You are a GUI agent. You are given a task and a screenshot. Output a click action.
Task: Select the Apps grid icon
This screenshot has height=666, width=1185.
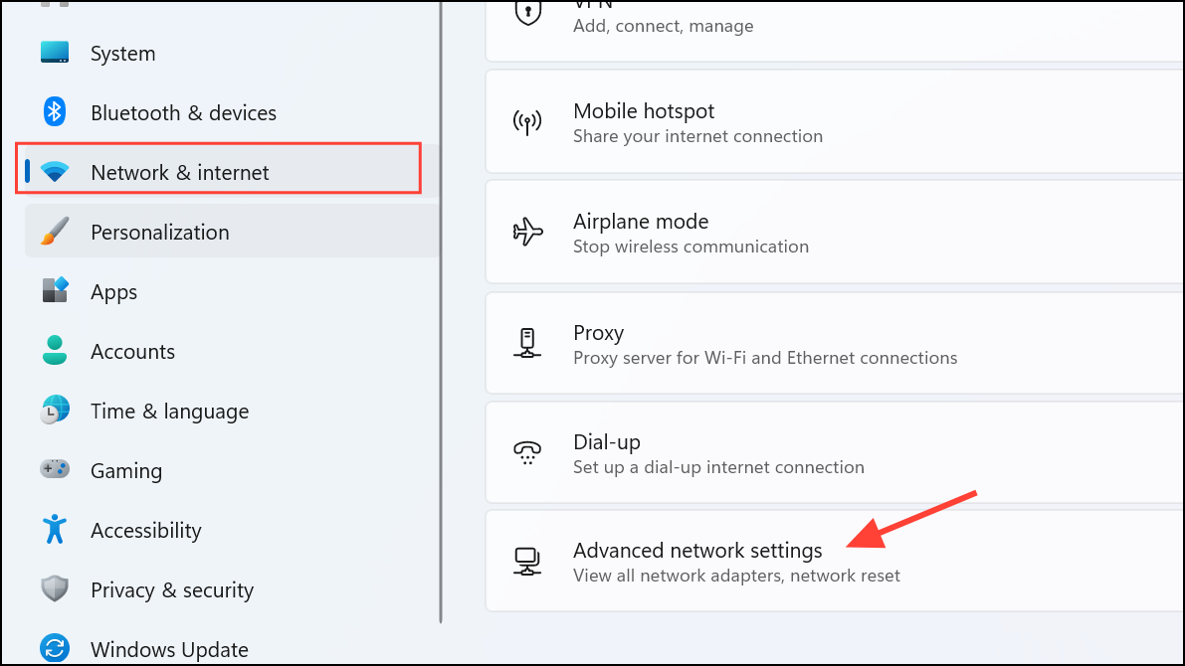coord(54,291)
